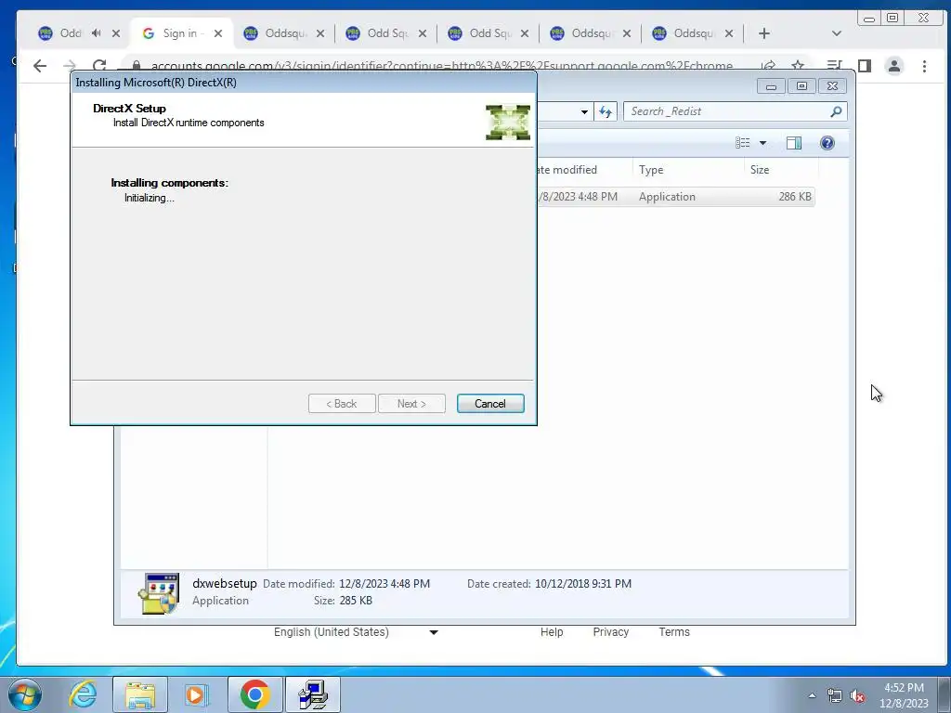Open English (United States) language dropdown
The width and height of the screenshot is (951, 713).
pos(356,631)
